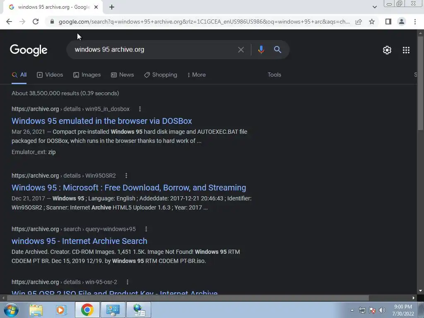Click the archive.org search query=windows+95 URL

[74, 229]
